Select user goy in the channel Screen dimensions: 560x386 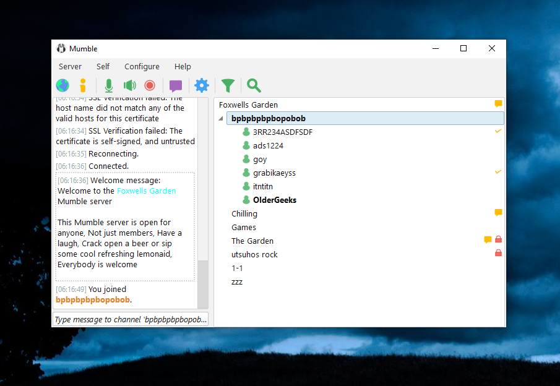[x=260, y=159]
